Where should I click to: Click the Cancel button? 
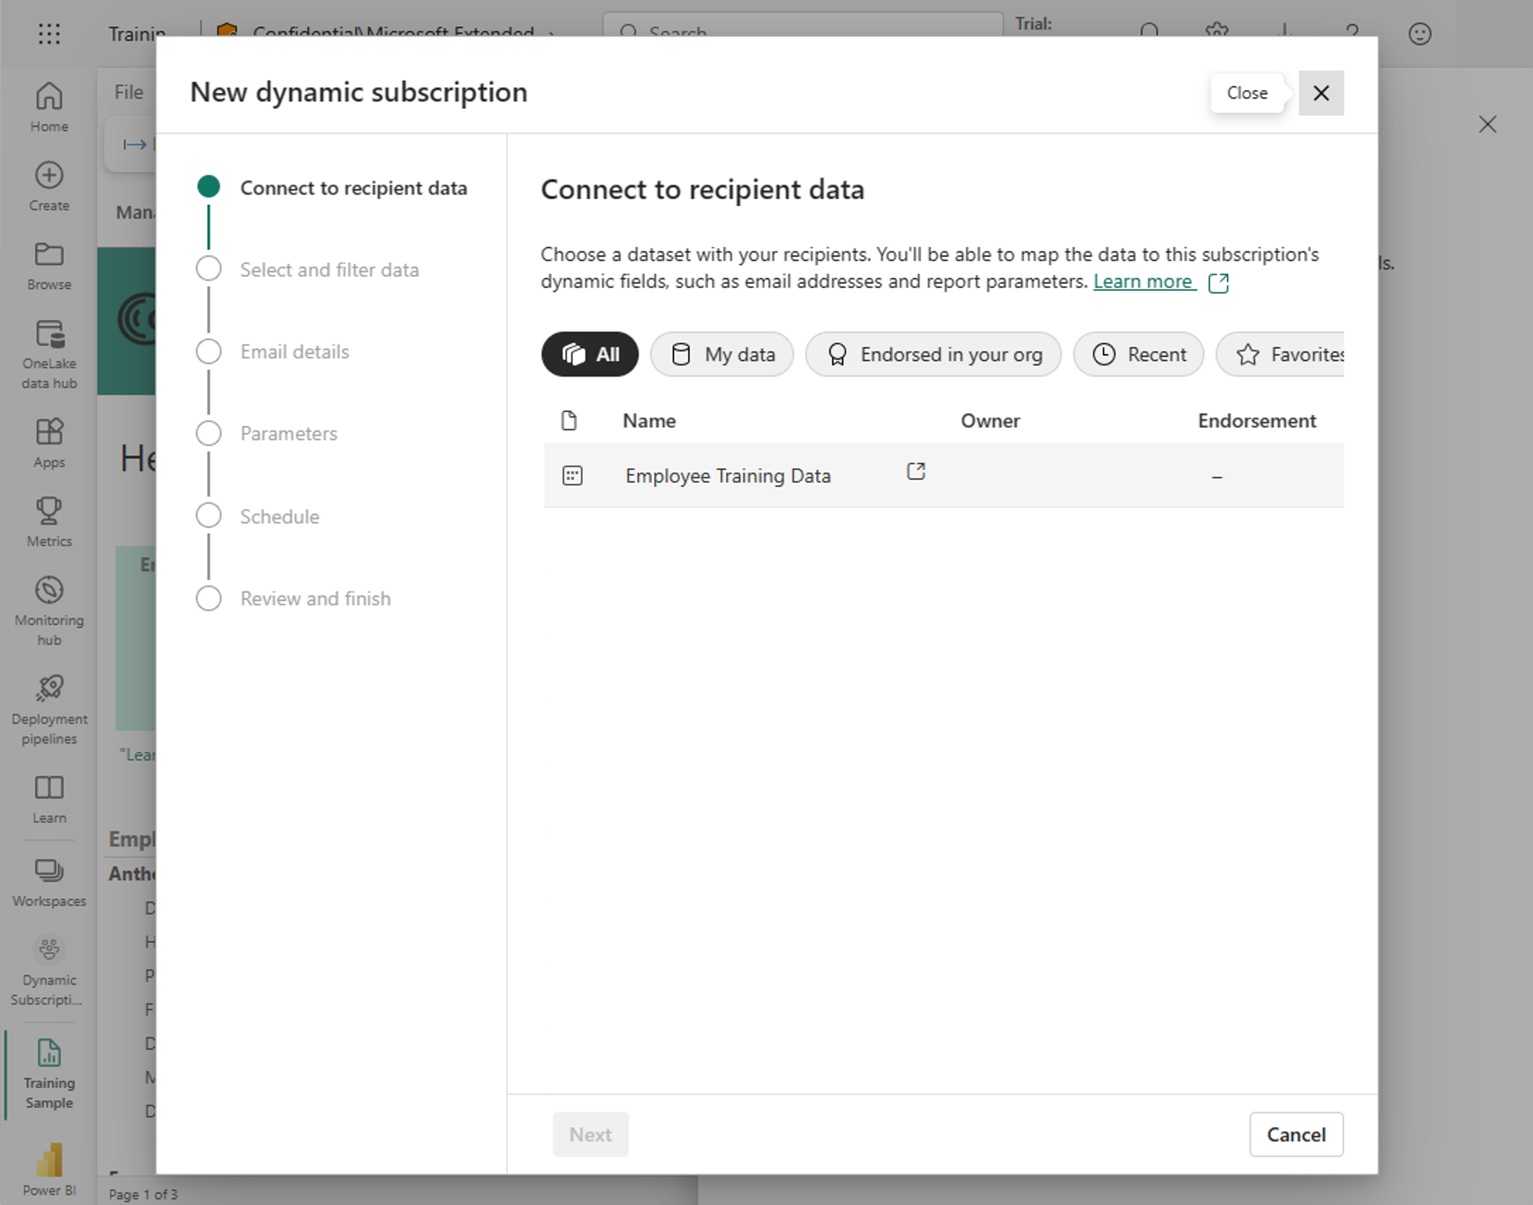[1296, 1134]
